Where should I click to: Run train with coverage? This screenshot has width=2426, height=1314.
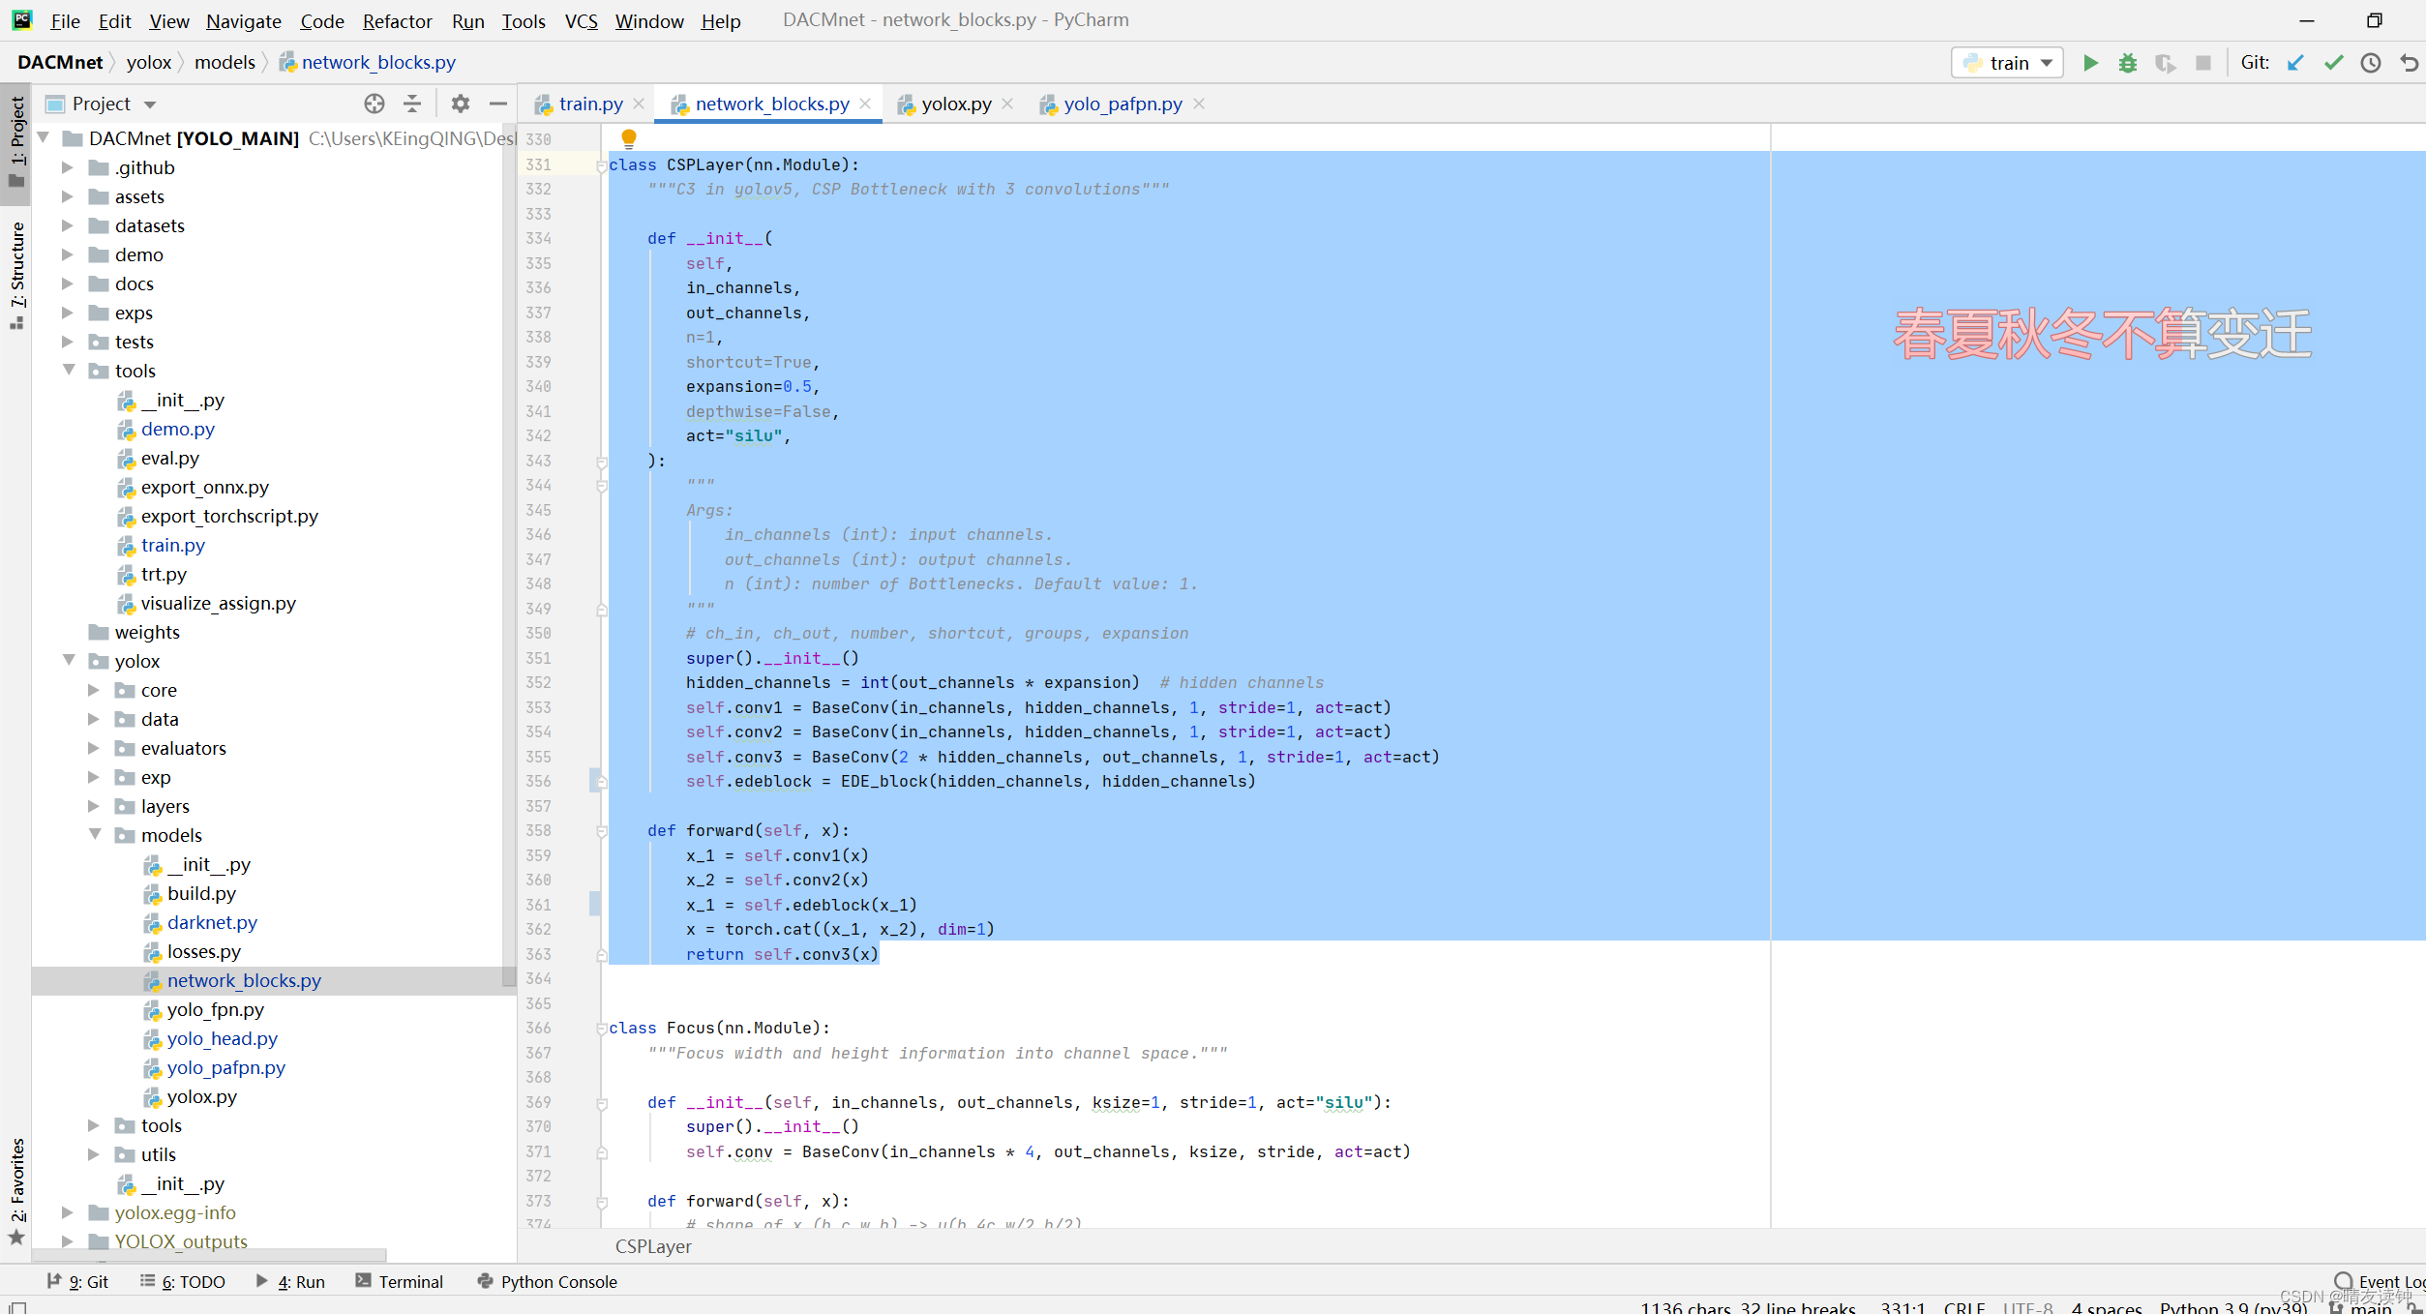(x=2165, y=63)
